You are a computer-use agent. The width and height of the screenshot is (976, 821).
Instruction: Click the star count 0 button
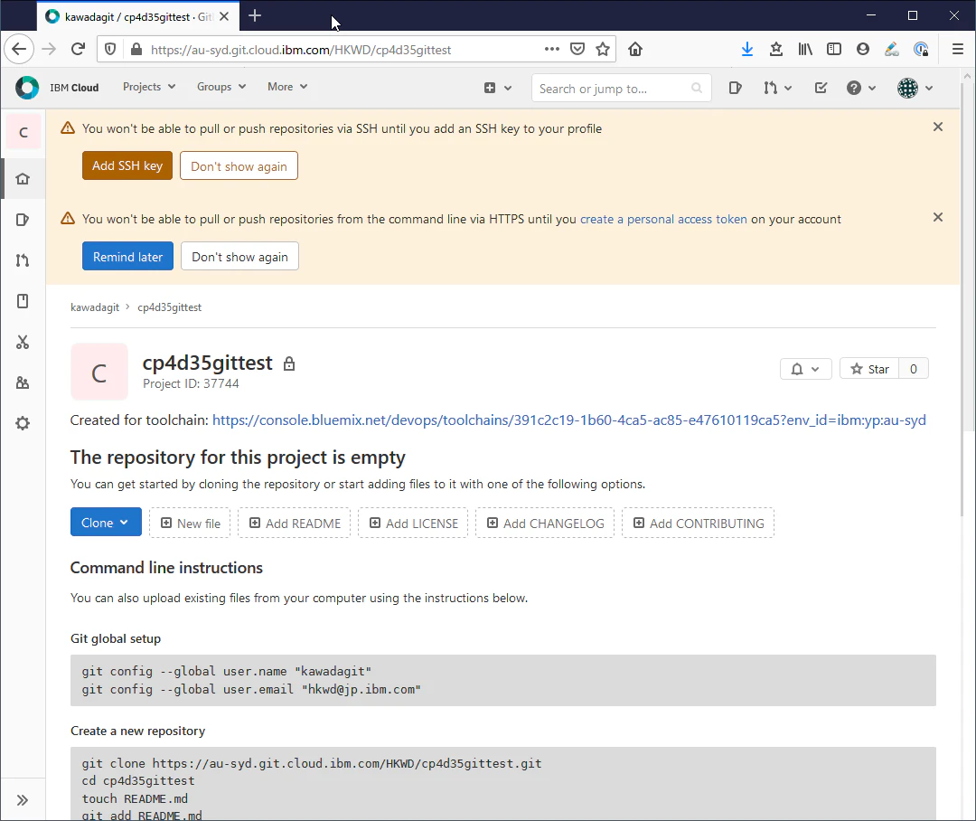(913, 369)
